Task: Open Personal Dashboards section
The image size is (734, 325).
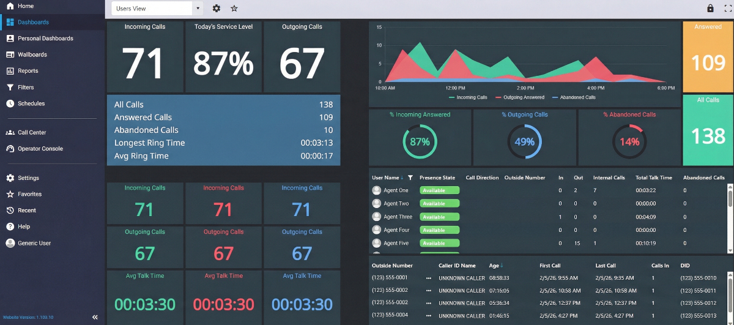Action: (x=52, y=38)
